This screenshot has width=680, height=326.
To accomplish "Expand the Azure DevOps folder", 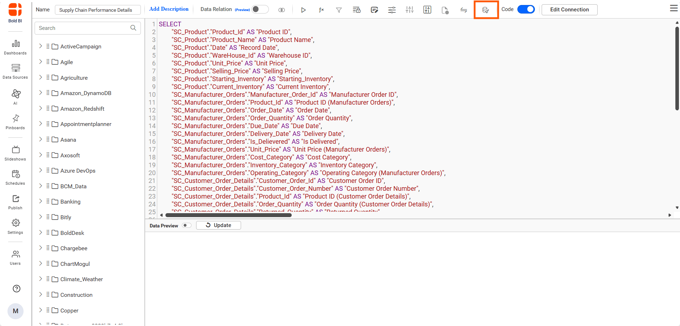I will pos(40,170).
